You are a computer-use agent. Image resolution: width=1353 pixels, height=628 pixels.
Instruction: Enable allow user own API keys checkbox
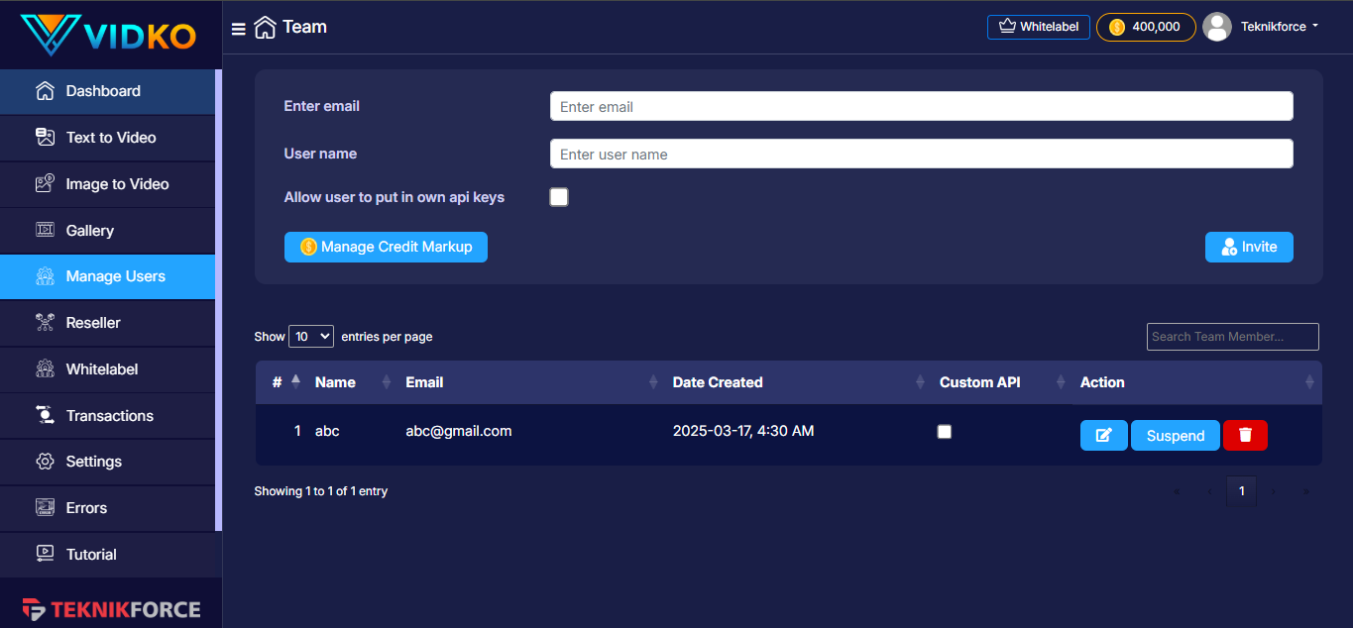coord(559,197)
